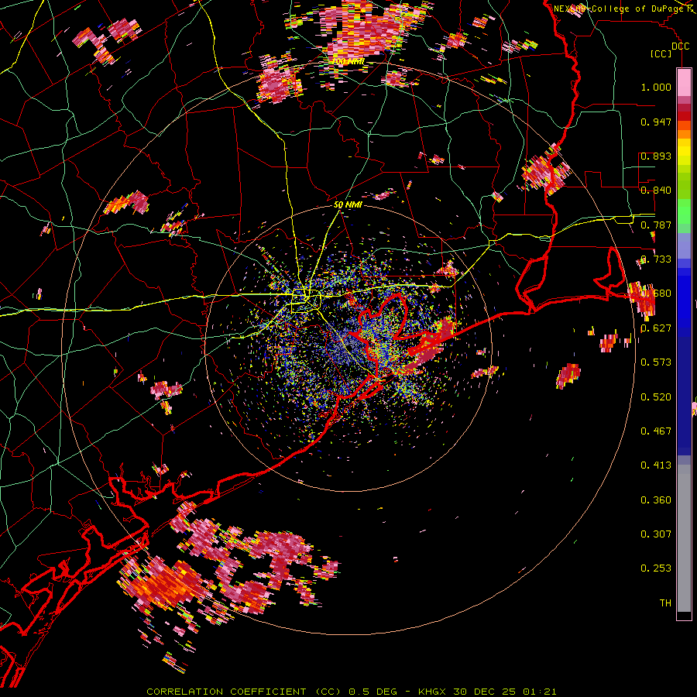Image resolution: width=697 pixels, height=697 pixels.
Task: Select the 0.307 scale value
Action: tap(656, 534)
